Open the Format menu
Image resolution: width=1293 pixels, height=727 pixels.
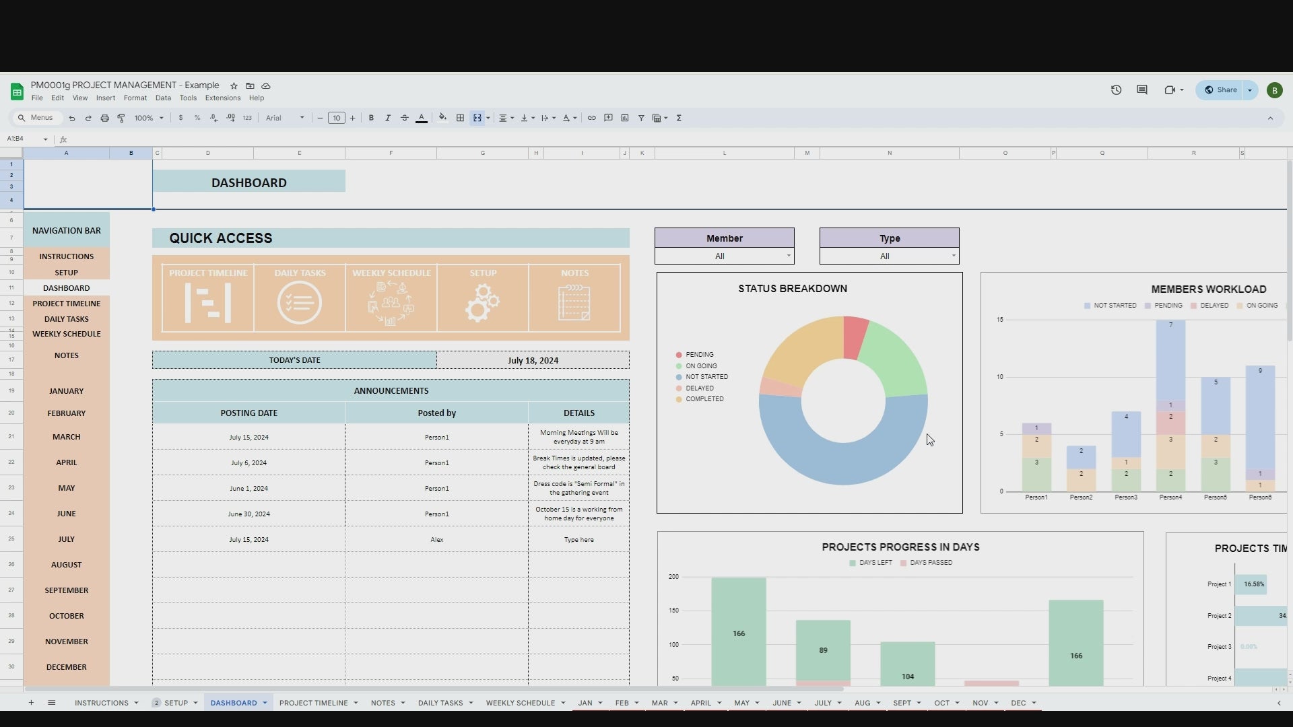pyautogui.click(x=135, y=98)
